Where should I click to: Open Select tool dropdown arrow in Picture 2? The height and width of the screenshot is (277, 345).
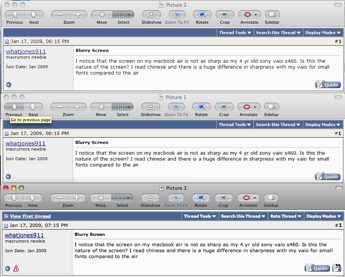pos(129,15)
